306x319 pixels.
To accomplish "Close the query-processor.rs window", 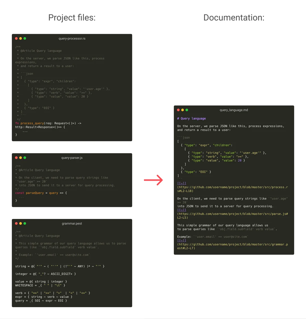I will pyautogui.click(x=16, y=38).
